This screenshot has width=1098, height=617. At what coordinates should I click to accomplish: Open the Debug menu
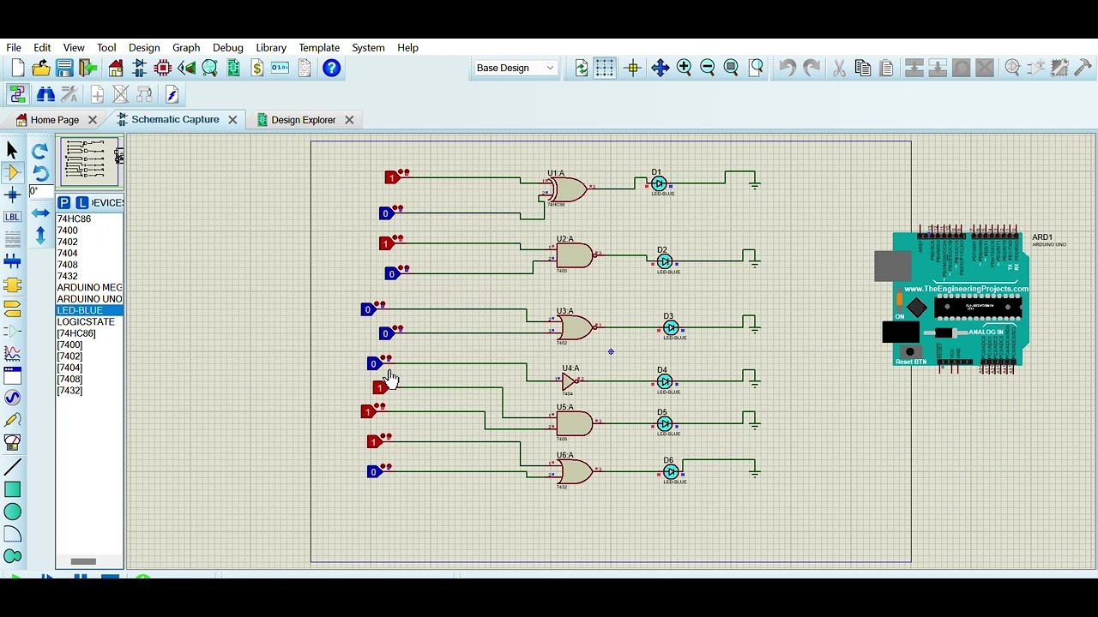tap(228, 47)
